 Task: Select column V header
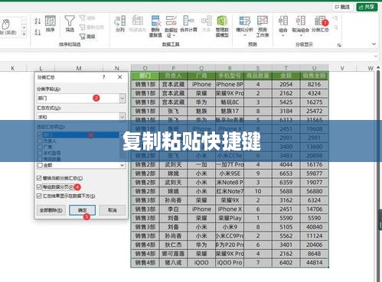342,68
